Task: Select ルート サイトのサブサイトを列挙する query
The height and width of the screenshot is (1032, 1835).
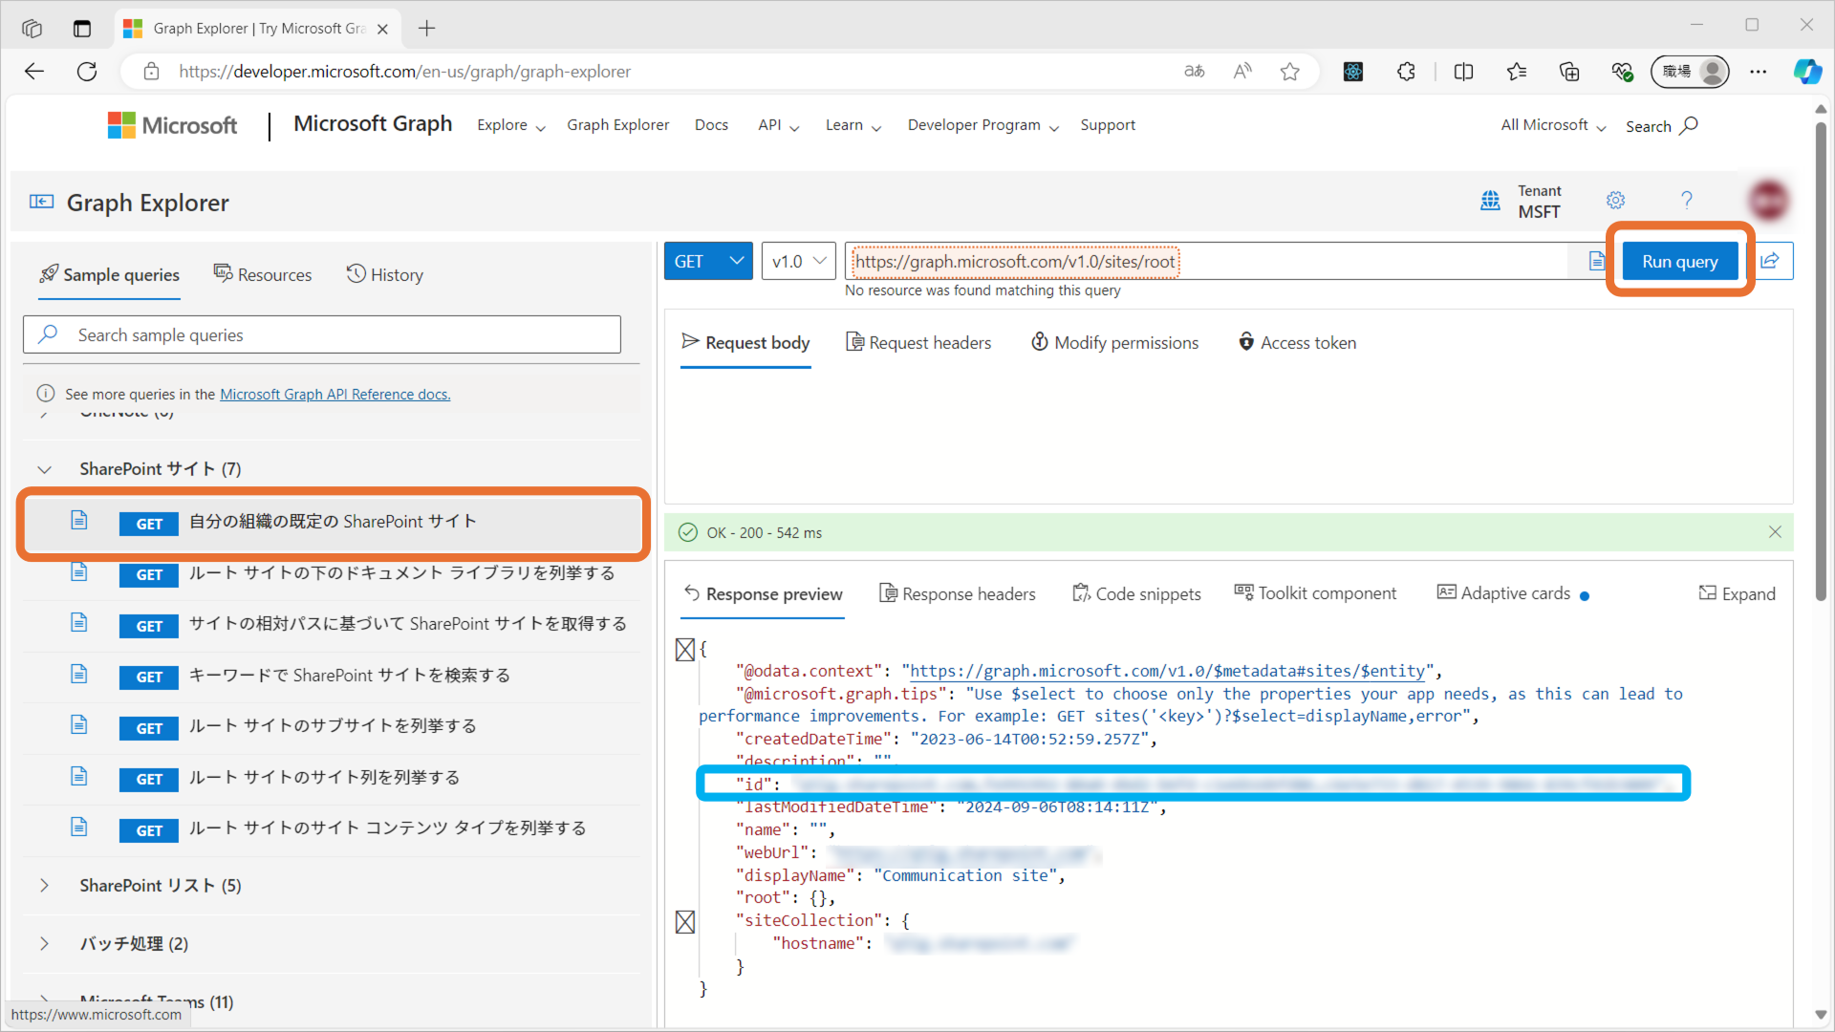Action: (x=333, y=726)
